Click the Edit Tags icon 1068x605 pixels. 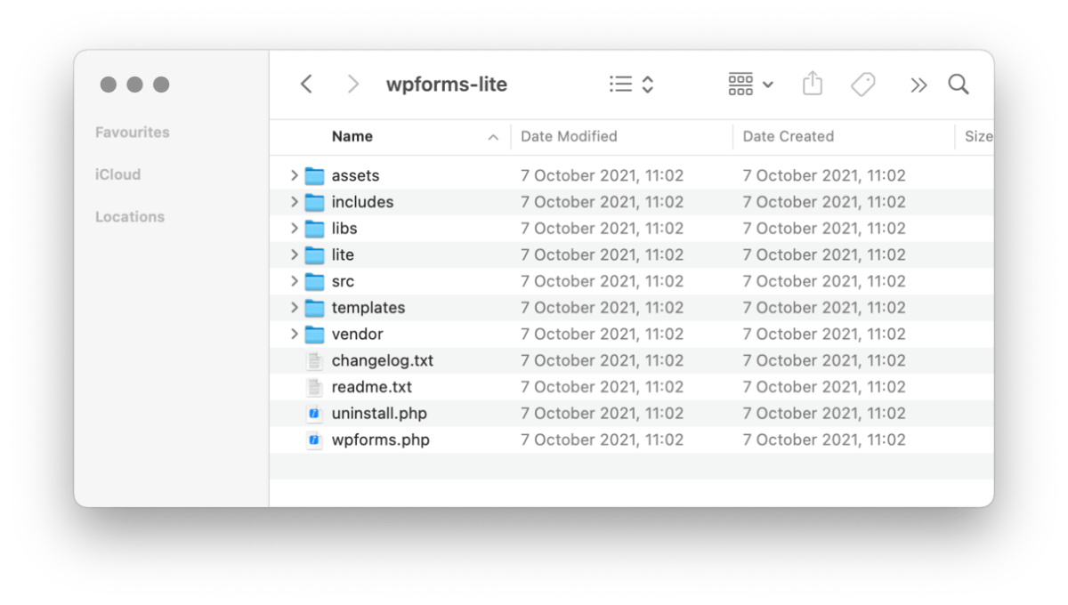862,85
